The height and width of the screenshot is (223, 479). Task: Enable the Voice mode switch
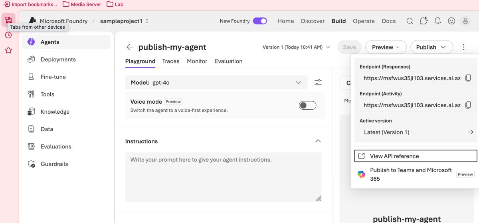307,105
